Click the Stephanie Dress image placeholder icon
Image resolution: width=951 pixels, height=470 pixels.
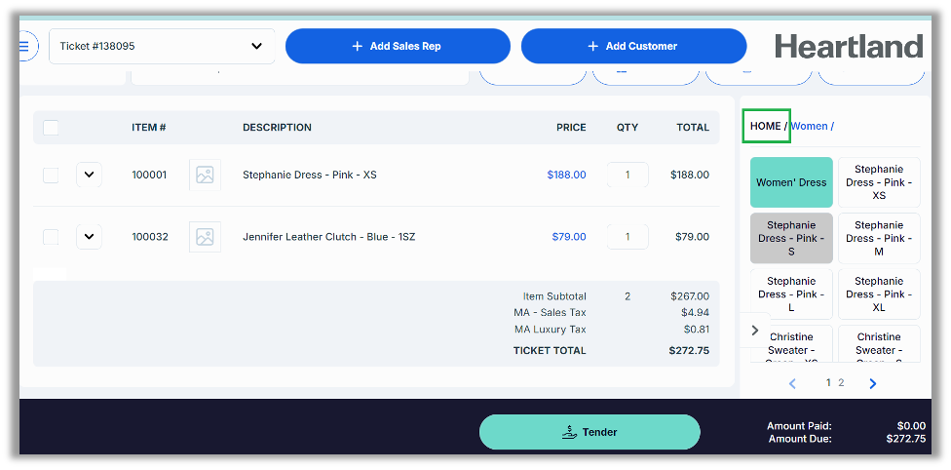click(205, 176)
